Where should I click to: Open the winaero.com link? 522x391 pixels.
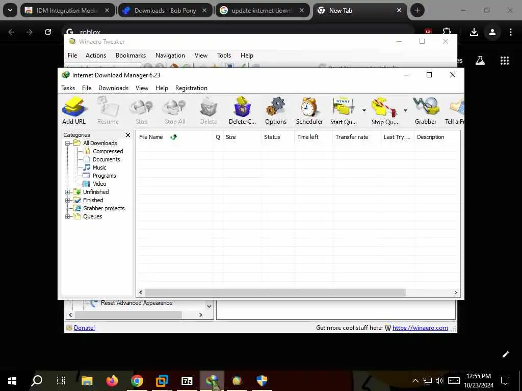pyautogui.click(x=420, y=328)
